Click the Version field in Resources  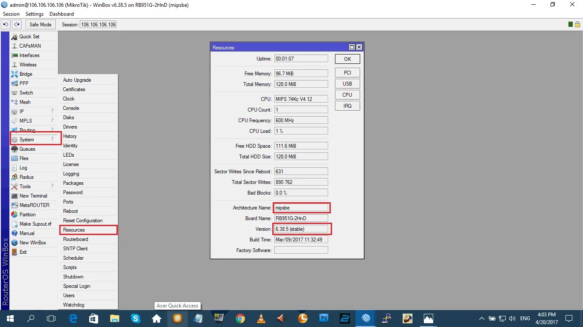[x=301, y=229]
